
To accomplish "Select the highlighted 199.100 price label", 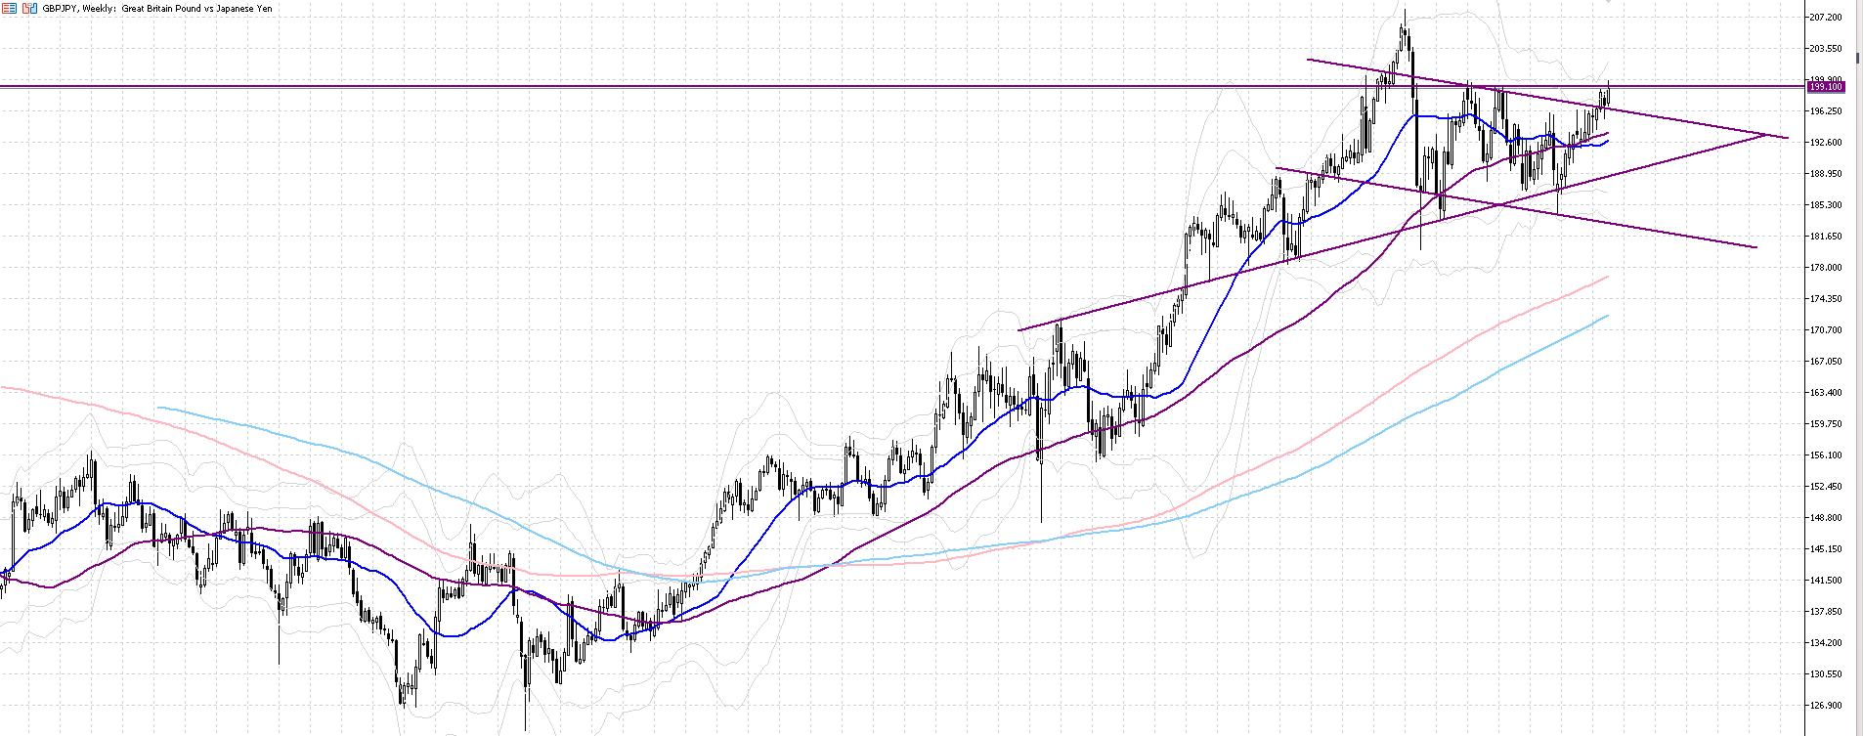I will (1825, 87).
